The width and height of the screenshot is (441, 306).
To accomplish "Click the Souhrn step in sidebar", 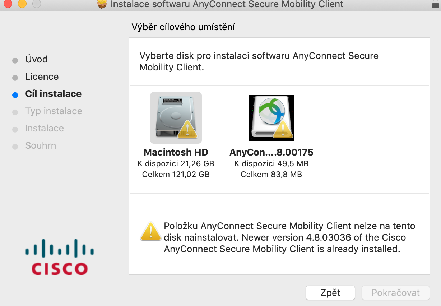I will pyautogui.click(x=41, y=145).
